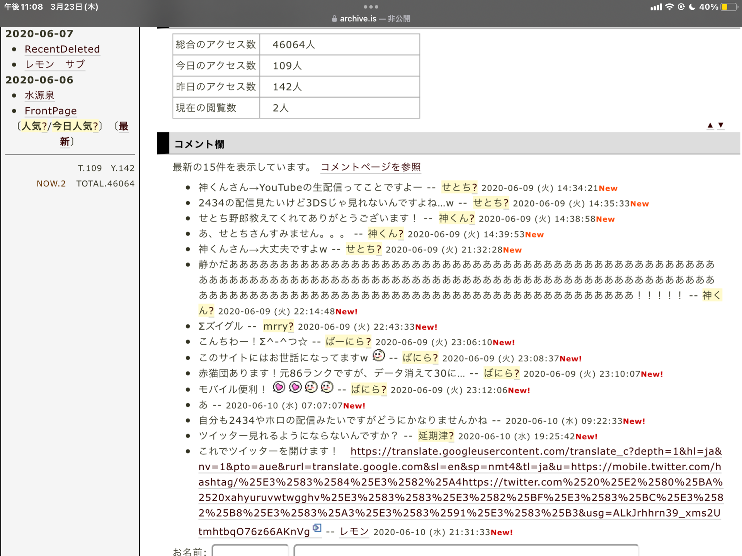The image size is (742, 556).
Task: Click 神くん? on the 14:38:58 comment
Action: pos(457,218)
